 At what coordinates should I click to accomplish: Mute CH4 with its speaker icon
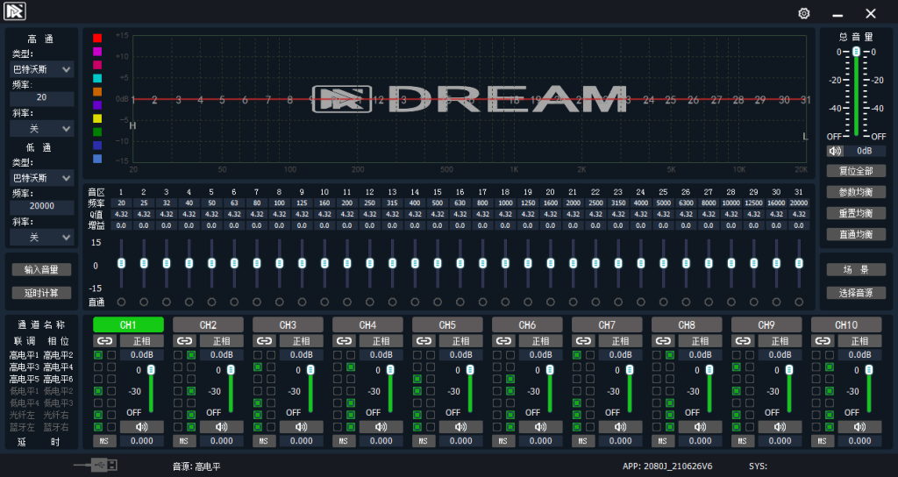[381, 427]
